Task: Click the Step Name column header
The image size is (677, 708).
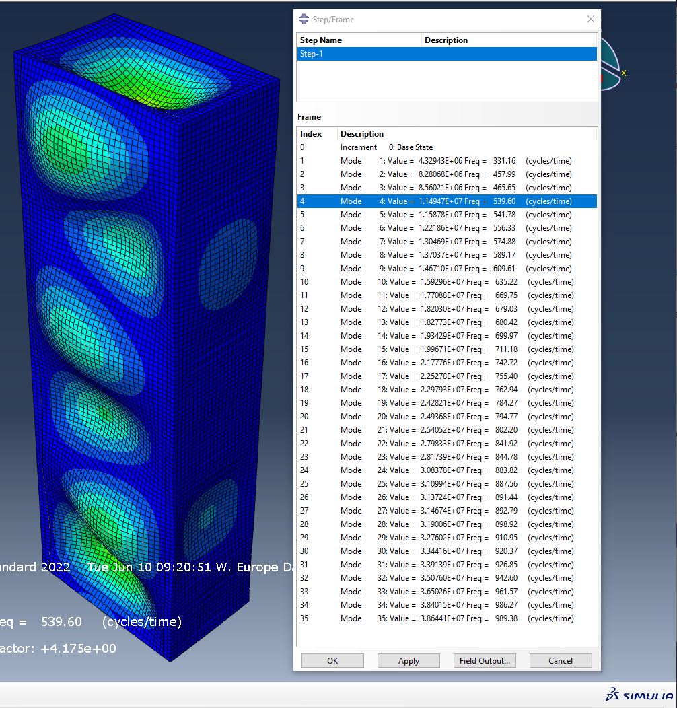Action: point(359,40)
